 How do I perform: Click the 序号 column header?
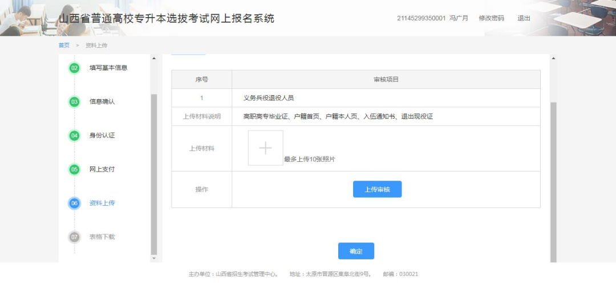tap(201, 79)
